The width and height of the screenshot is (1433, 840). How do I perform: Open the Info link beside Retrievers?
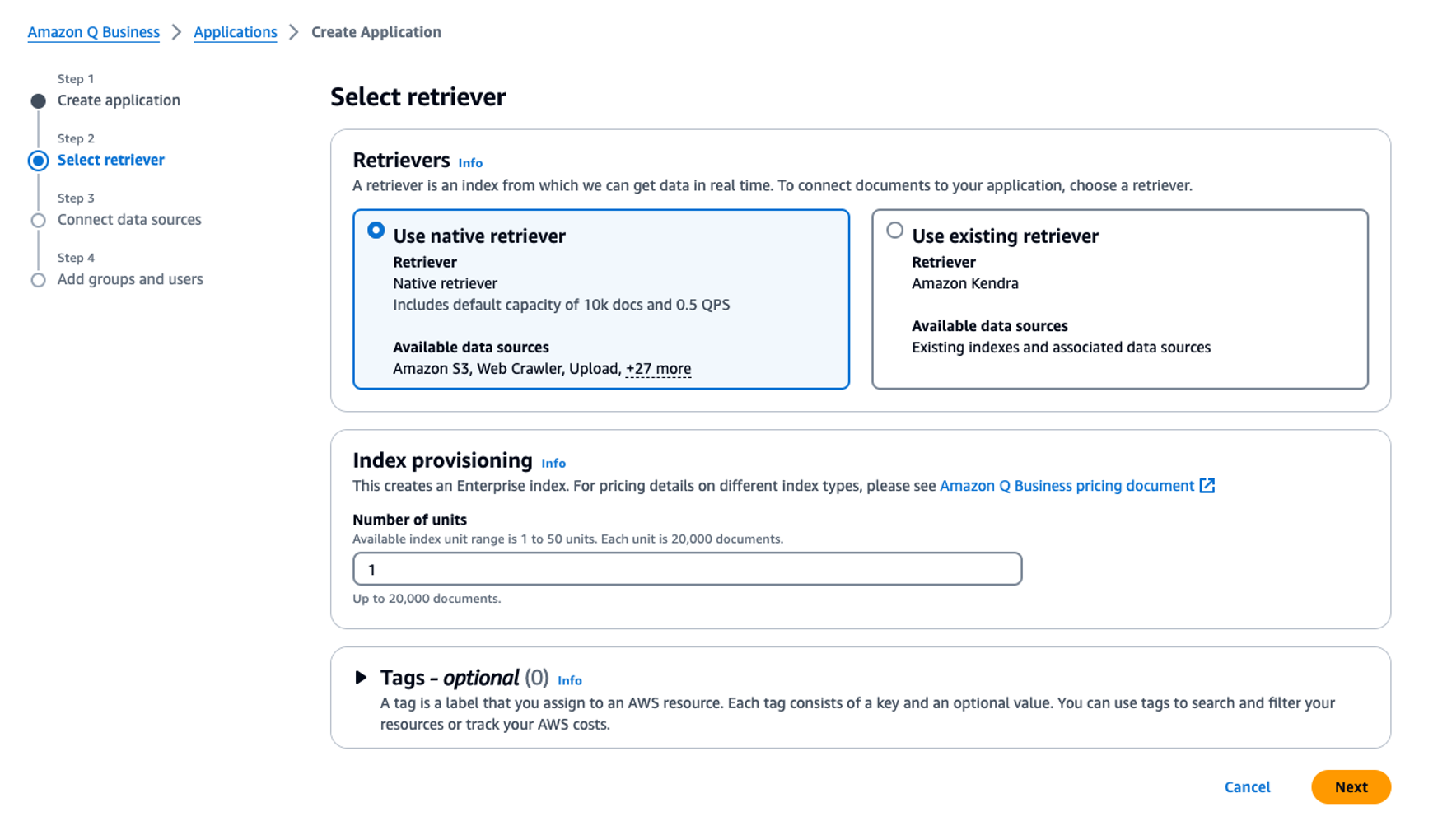[470, 163]
